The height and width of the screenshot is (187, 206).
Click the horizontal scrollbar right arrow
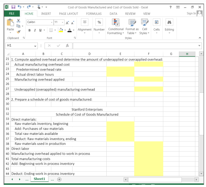(196, 180)
